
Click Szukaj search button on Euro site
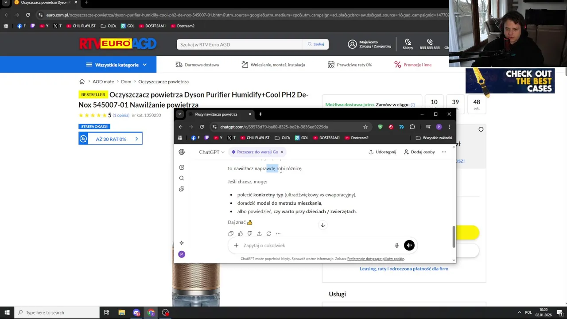tap(316, 44)
